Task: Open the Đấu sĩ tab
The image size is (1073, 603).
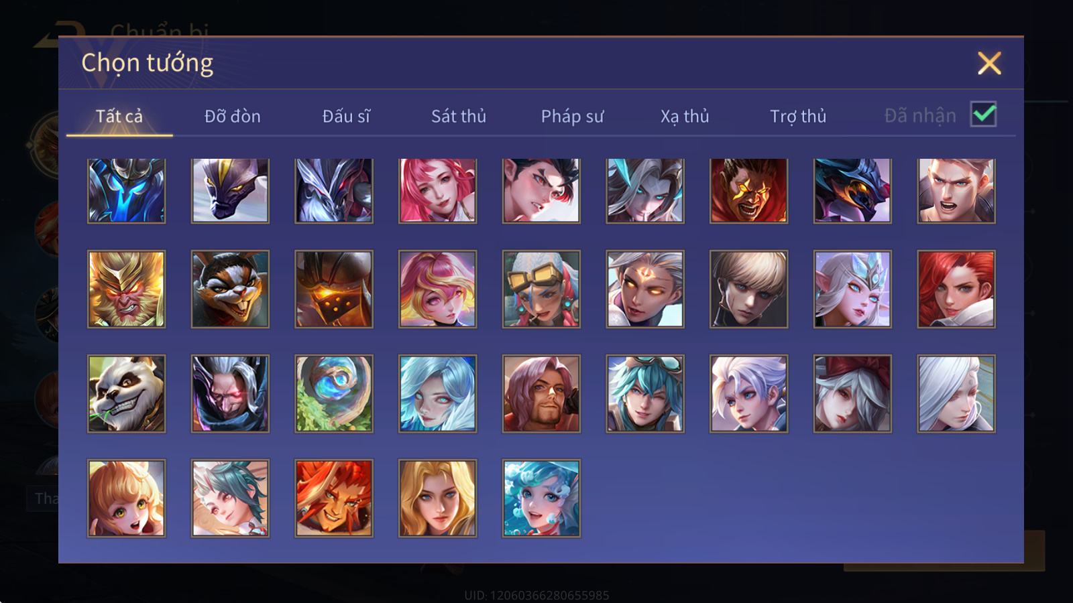Action: [346, 116]
